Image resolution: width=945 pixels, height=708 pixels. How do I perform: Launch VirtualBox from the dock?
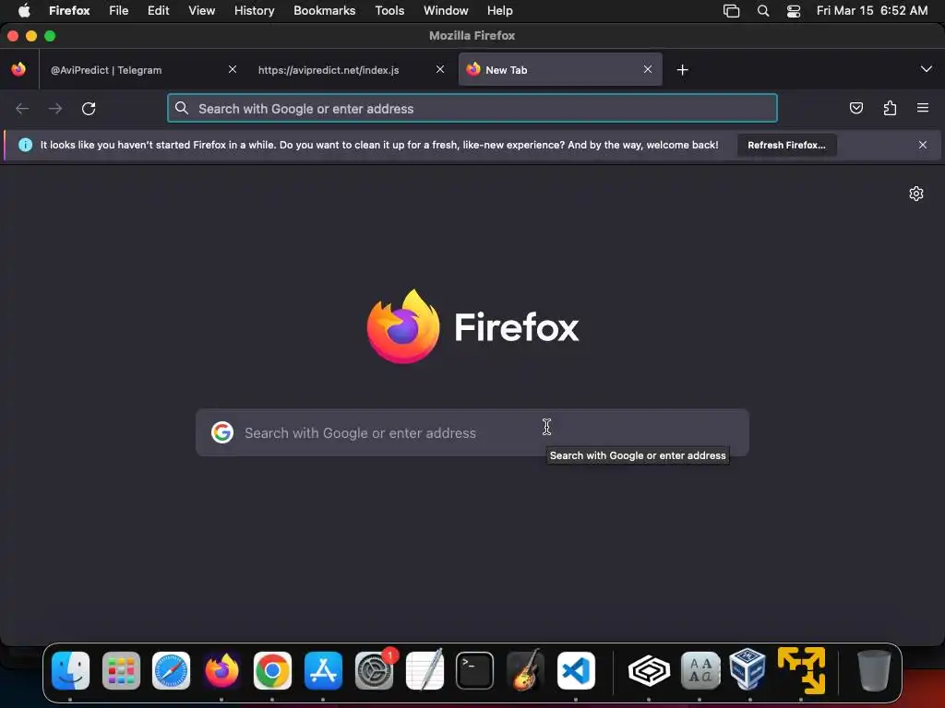pyautogui.click(x=748, y=669)
